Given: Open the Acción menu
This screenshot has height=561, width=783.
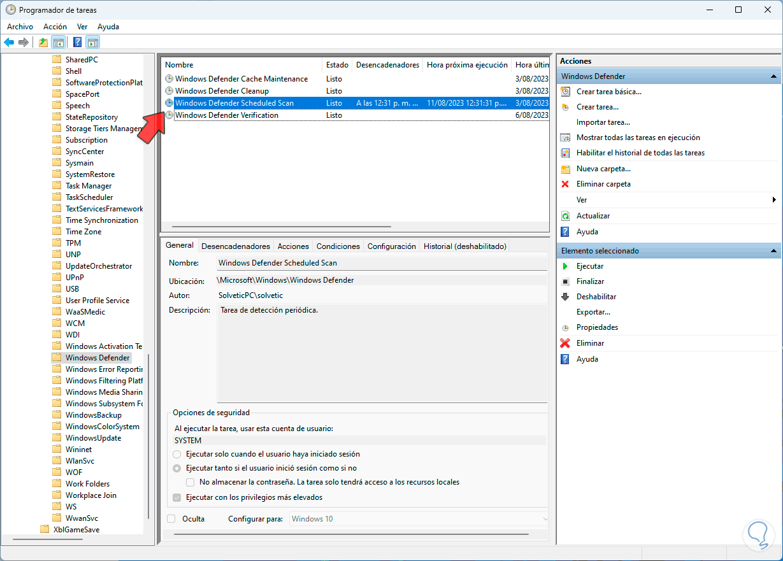Looking at the screenshot, I should (x=55, y=27).
